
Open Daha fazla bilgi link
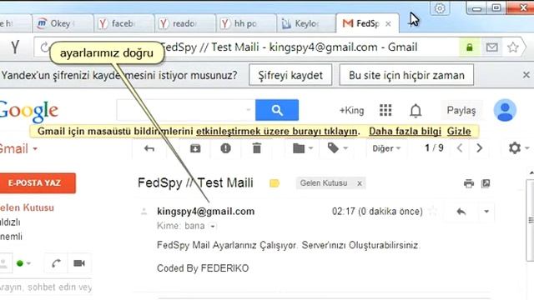pyautogui.click(x=405, y=132)
